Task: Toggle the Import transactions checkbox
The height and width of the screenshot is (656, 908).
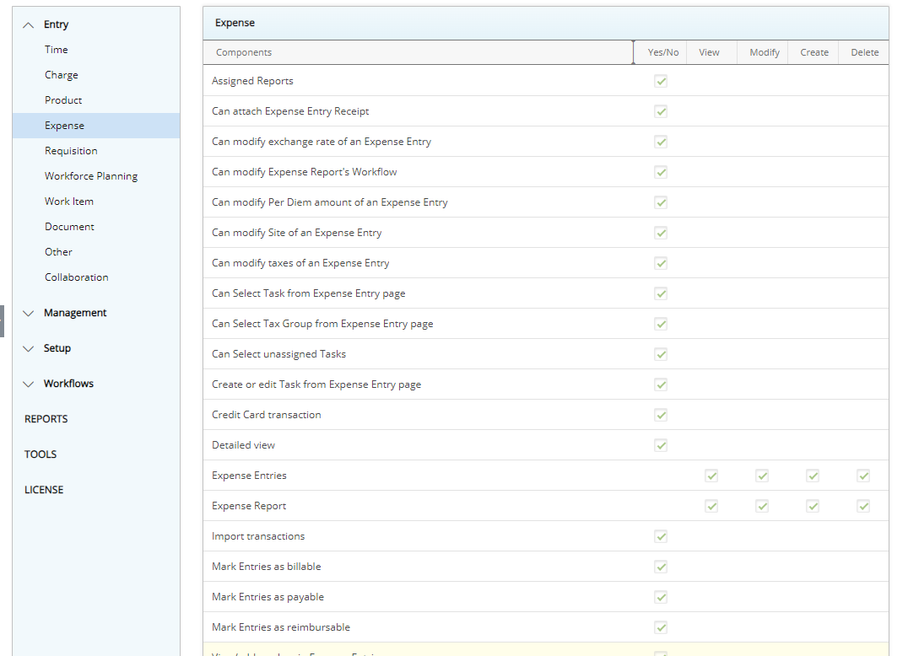Action: click(x=661, y=536)
